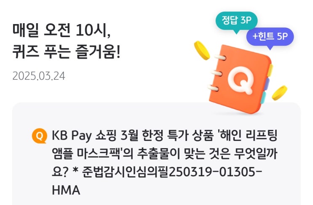Viewport: 313px width, 205px height.
Task: Tap the purple +힌트 5P speech bubble
Action: [x=270, y=37]
